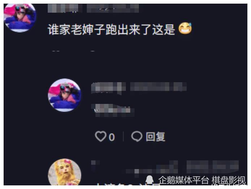This screenshot has width=251, height=189.
Task: Click the blurred username of the first comment
Action: tap(65, 8)
